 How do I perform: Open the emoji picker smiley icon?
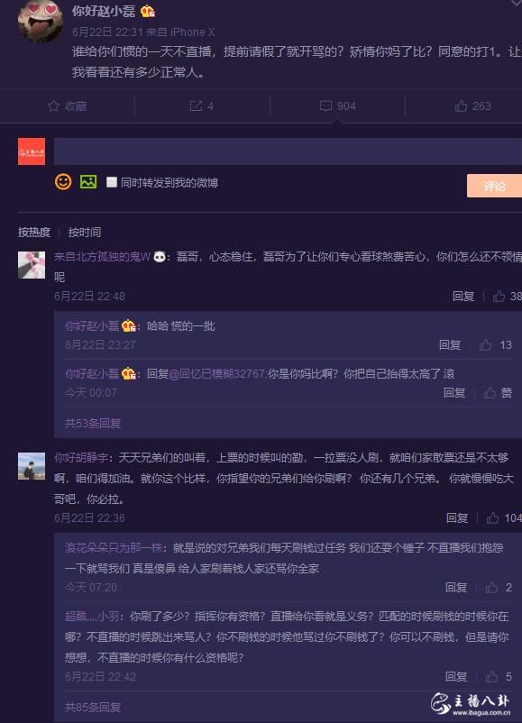click(63, 182)
